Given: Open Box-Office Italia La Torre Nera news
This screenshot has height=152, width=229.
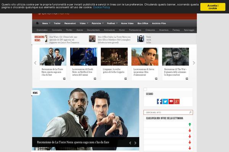Looking at the screenshot, I should click(114, 40).
